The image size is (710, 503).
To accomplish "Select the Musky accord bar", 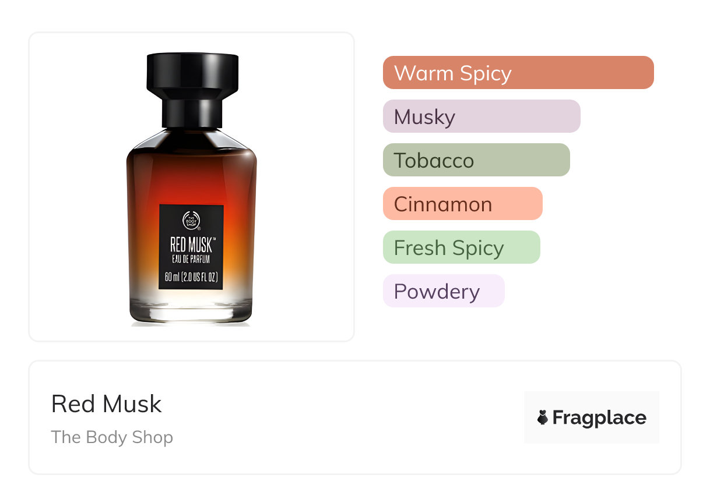I will click(x=481, y=116).
